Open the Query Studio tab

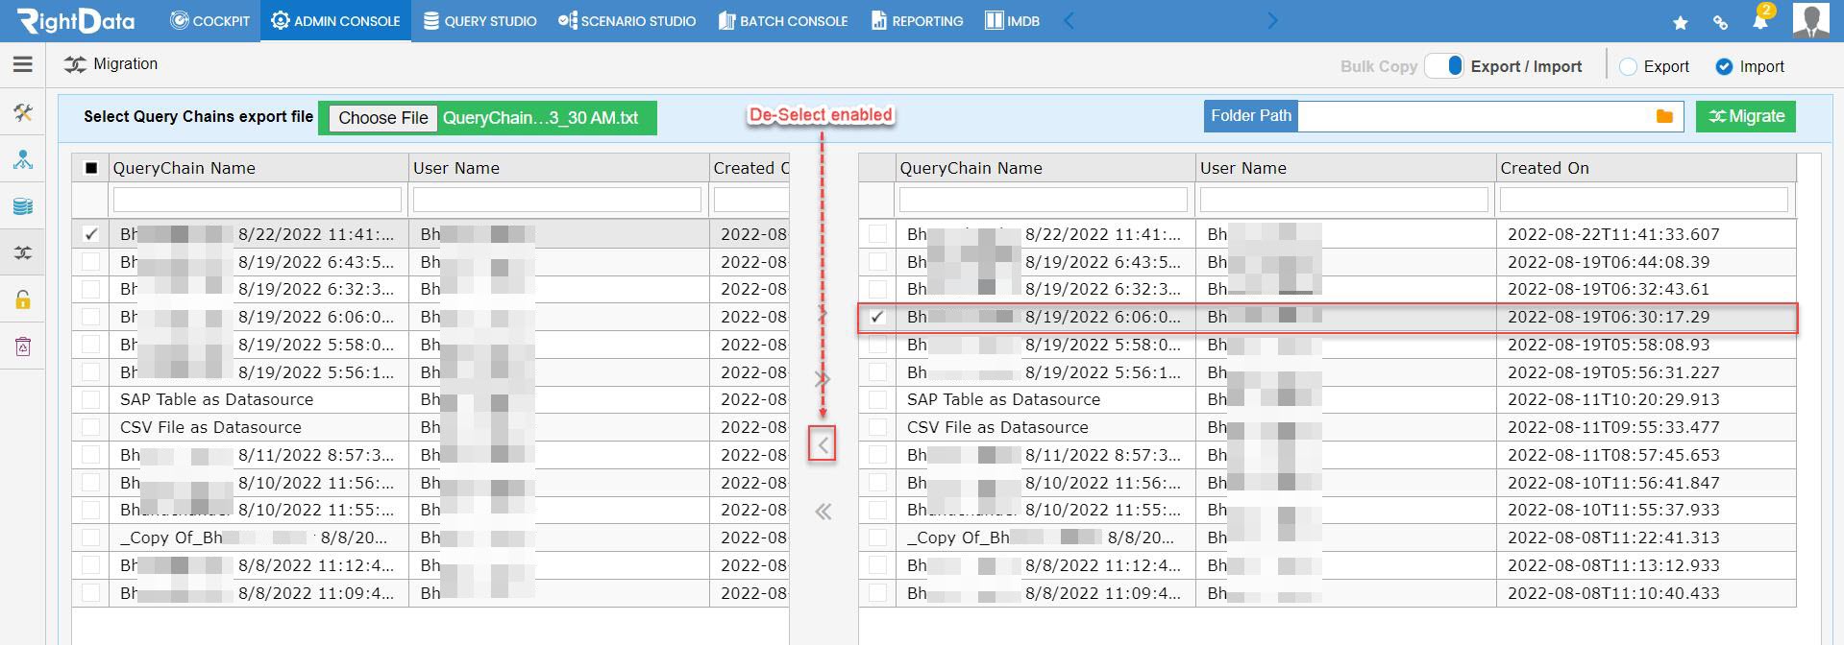pos(479,21)
